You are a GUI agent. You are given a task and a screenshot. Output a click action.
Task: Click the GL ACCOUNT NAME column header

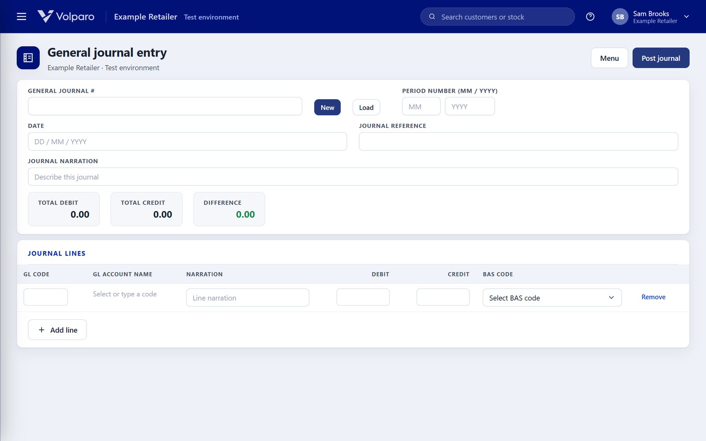[x=123, y=274]
